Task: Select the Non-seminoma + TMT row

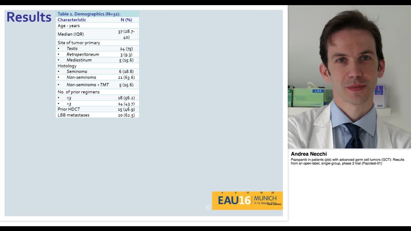Action: click(87, 85)
